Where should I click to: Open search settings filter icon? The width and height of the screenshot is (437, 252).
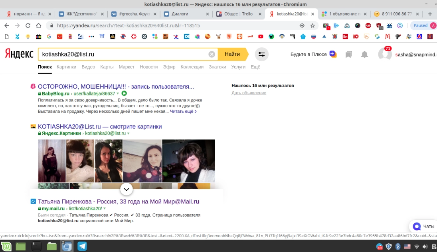262,54
